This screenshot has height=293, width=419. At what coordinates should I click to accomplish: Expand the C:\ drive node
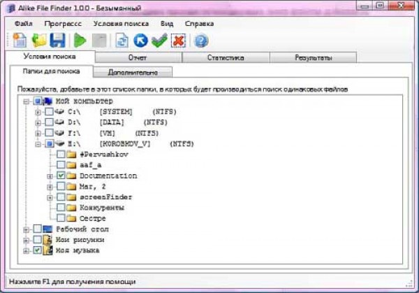pyautogui.click(x=38, y=112)
